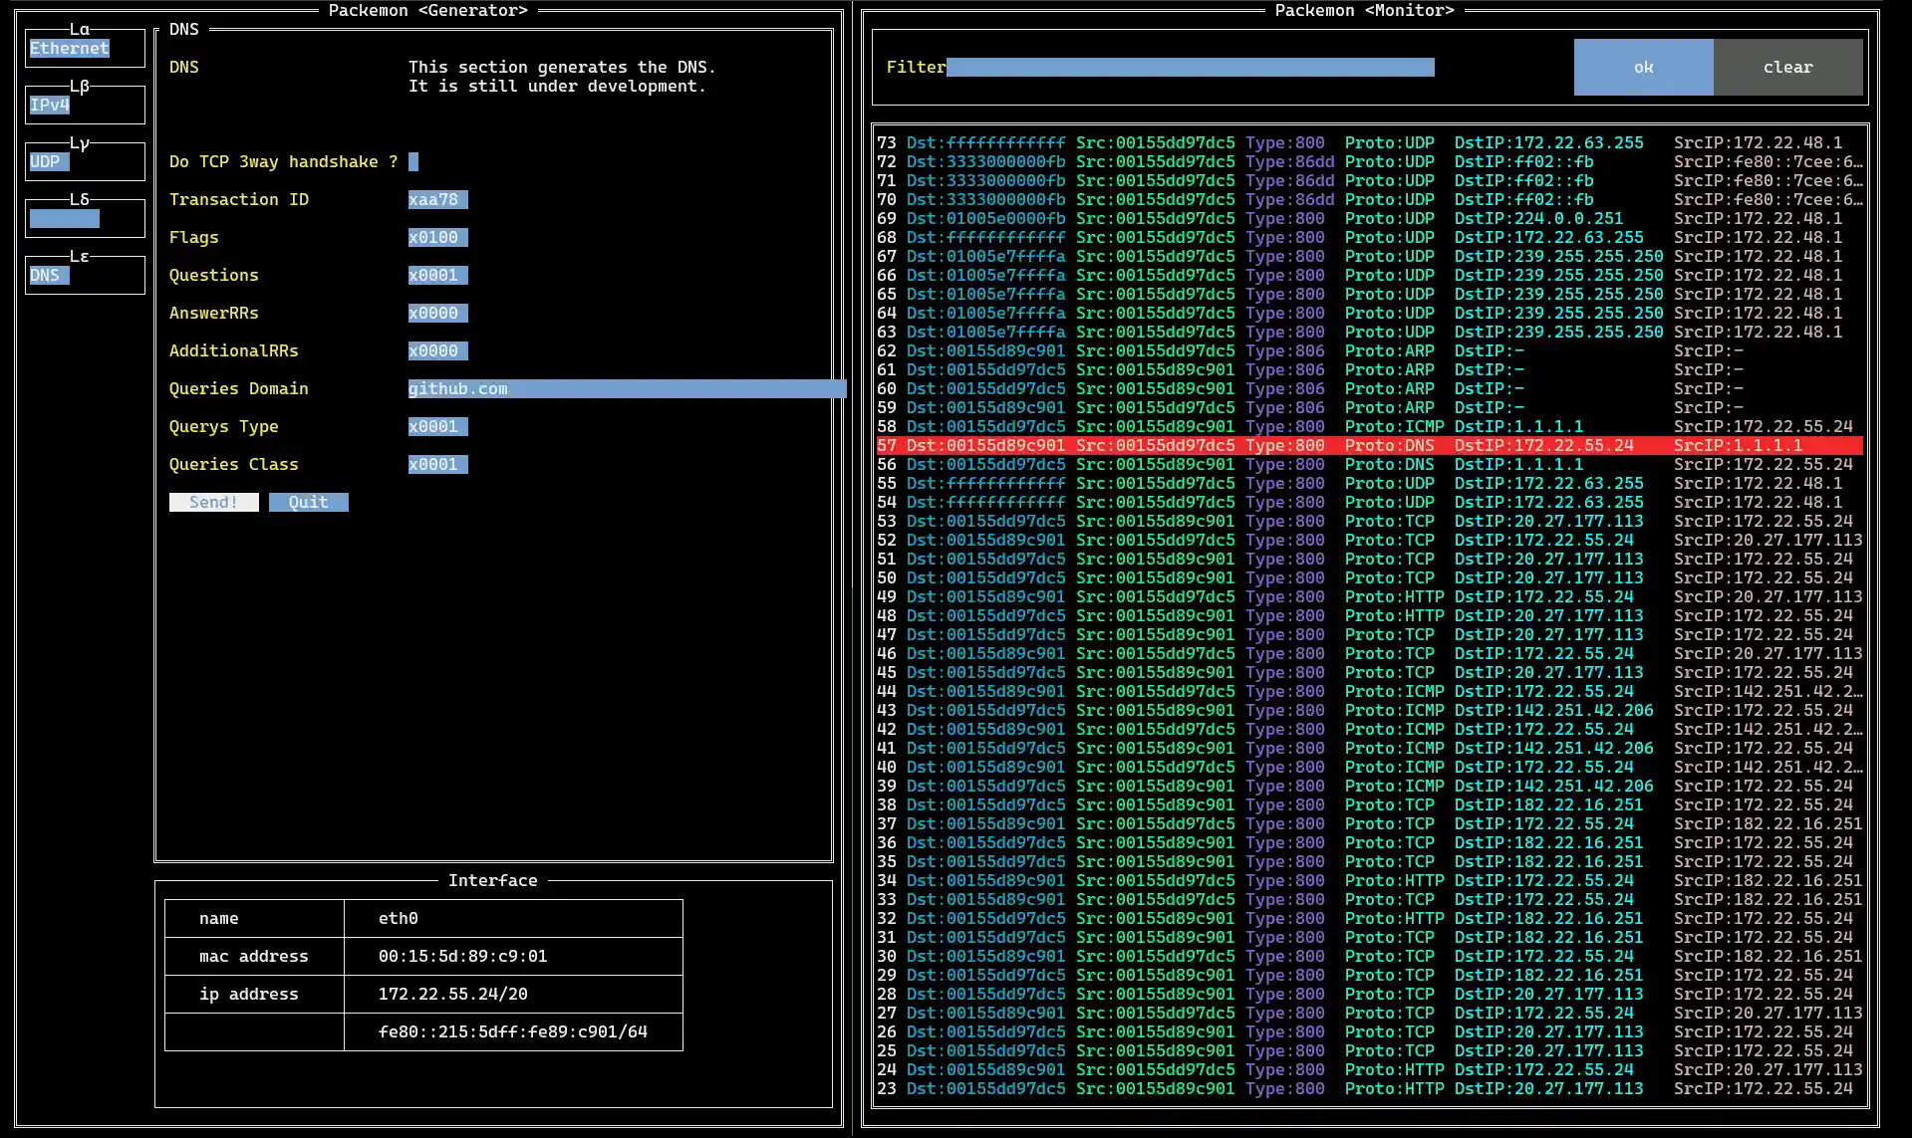Image resolution: width=1912 pixels, height=1138 pixels.
Task: Select TCP packet row 26
Action: (1370, 1031)
